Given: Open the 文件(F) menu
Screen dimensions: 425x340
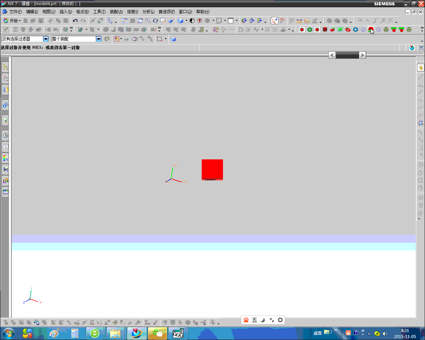Looking at the screenshot, I should pyautogui.click(x=15, y=12).
